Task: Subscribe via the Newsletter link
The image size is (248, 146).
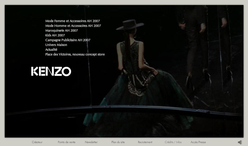Action: click(91, 142)
